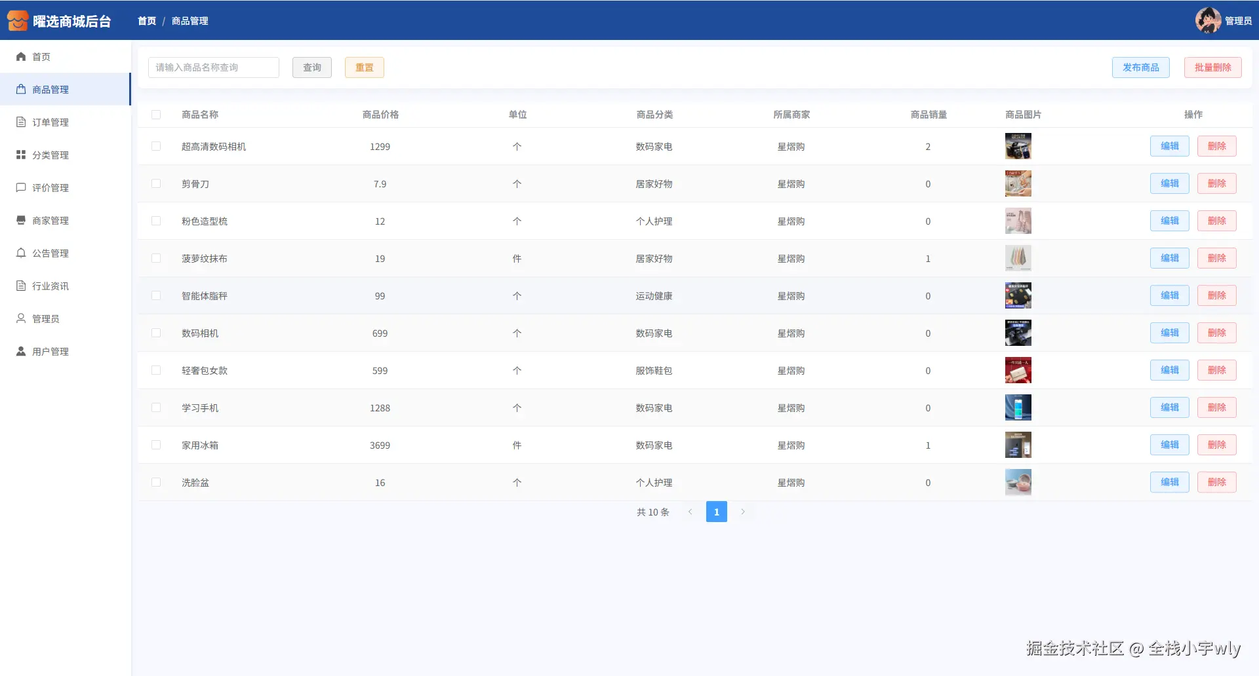The height and width of the screenshot is (676, 1259).
Task: Open 学习手机 product image
Action: 1018,407
